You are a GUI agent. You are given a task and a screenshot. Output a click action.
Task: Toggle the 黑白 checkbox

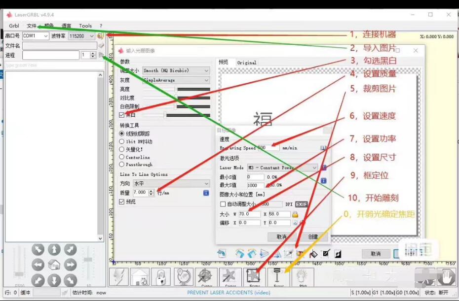(x=122, y=115)
